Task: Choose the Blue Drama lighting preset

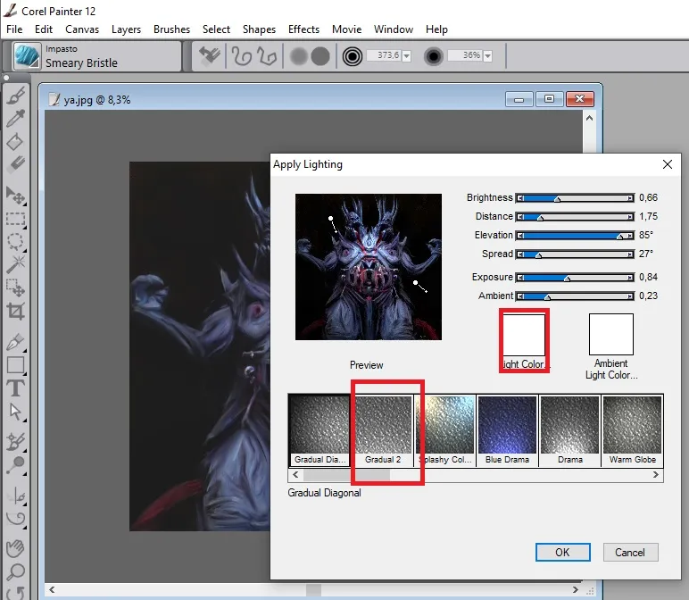Action: pos(507,430)
